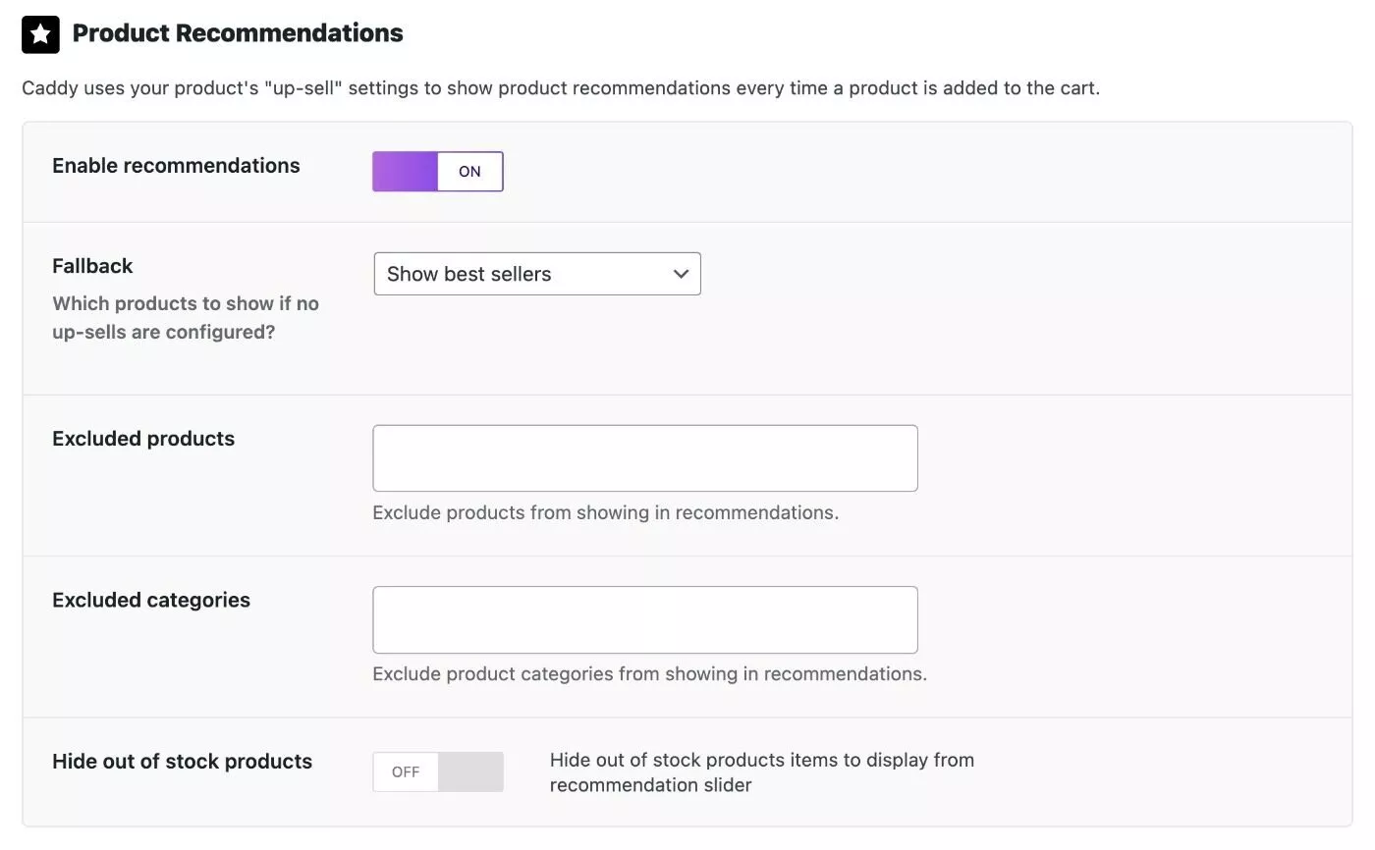Click the purple side of the recommendations switch

(x=405, y=172)
